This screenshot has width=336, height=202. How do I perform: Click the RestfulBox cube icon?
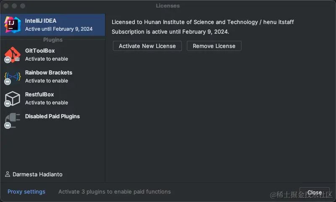coord(12,98)
